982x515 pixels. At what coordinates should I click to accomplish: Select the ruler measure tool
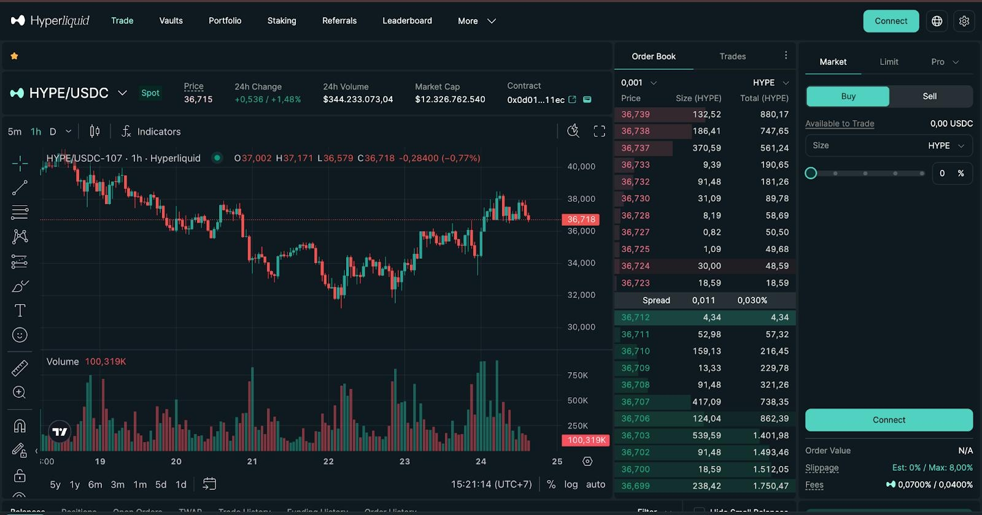(20, 368)
